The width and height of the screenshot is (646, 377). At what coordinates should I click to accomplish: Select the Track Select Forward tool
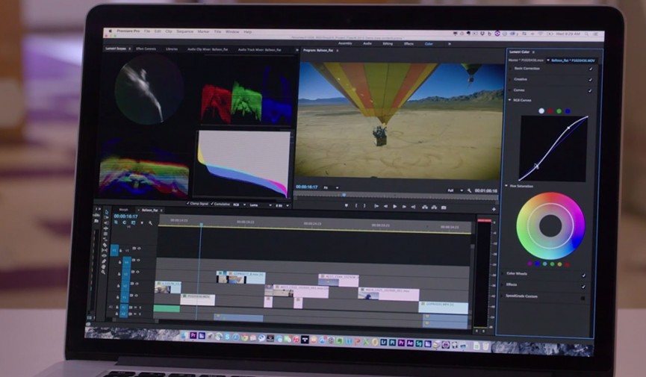coord(105,217)
